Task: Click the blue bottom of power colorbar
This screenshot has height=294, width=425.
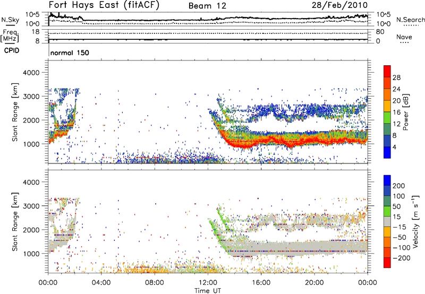Action: tap(387, 152)
